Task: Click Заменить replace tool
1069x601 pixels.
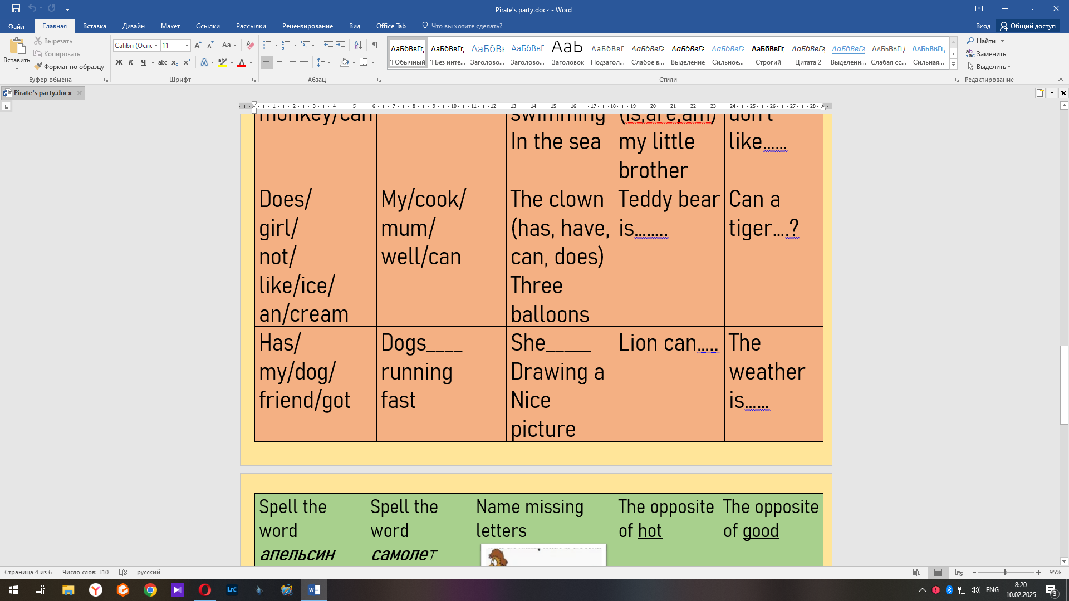Action: pos(986,53)
